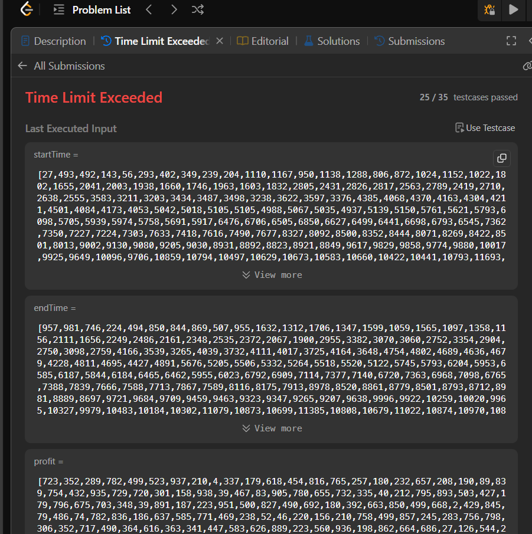The image size is (532, 534).
Task: Expand View more under startTime
Action: pos(272,275)
